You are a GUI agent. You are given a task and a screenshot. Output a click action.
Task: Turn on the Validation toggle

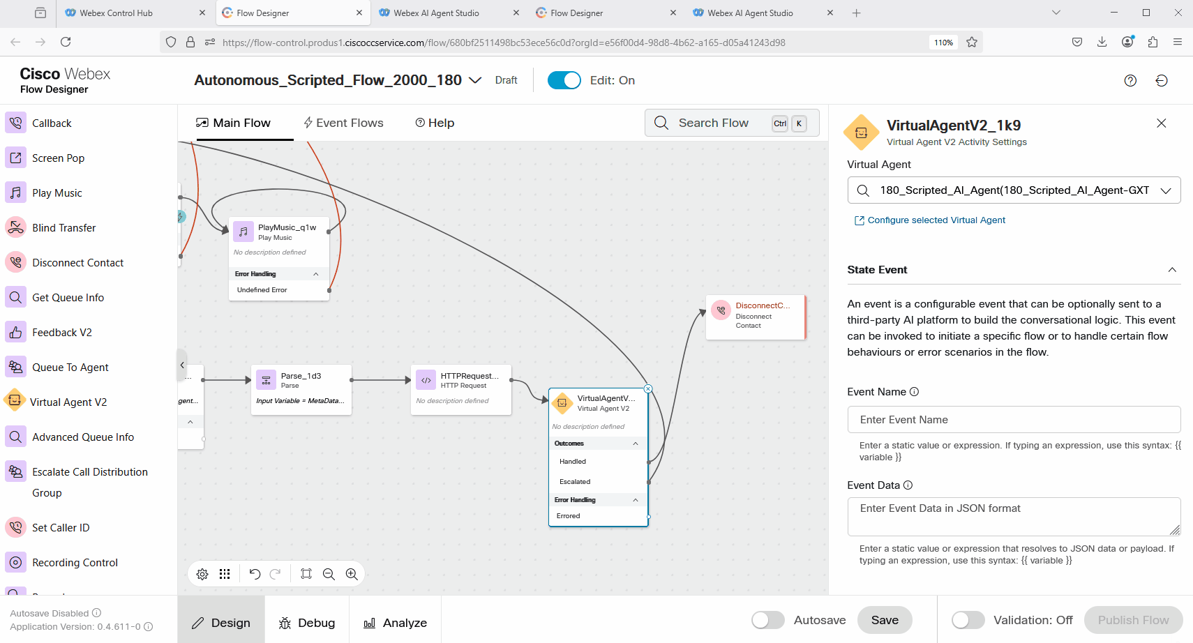click(968, 620)
